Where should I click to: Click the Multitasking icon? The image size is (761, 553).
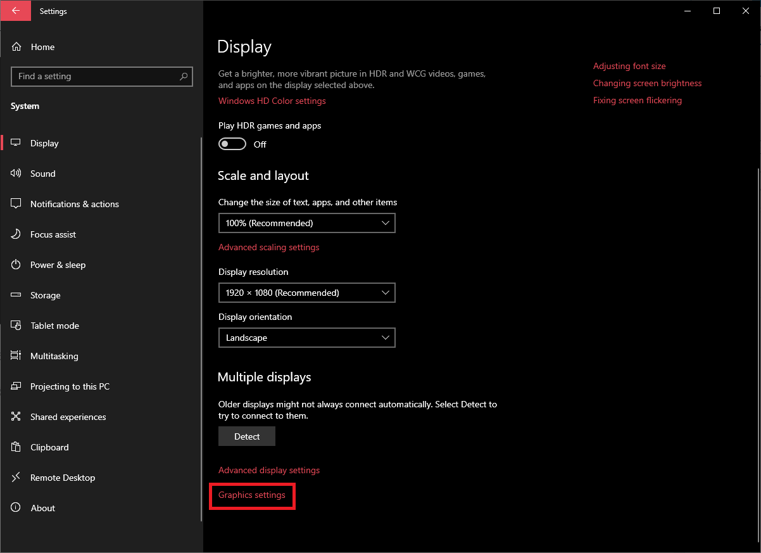(15, 355)
